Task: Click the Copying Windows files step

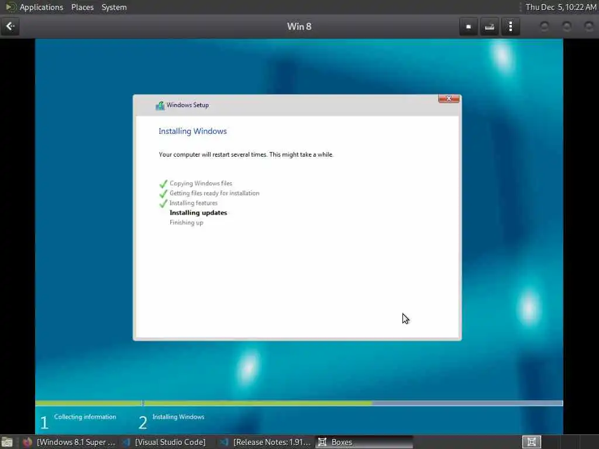Action: (x=201, y=183)
